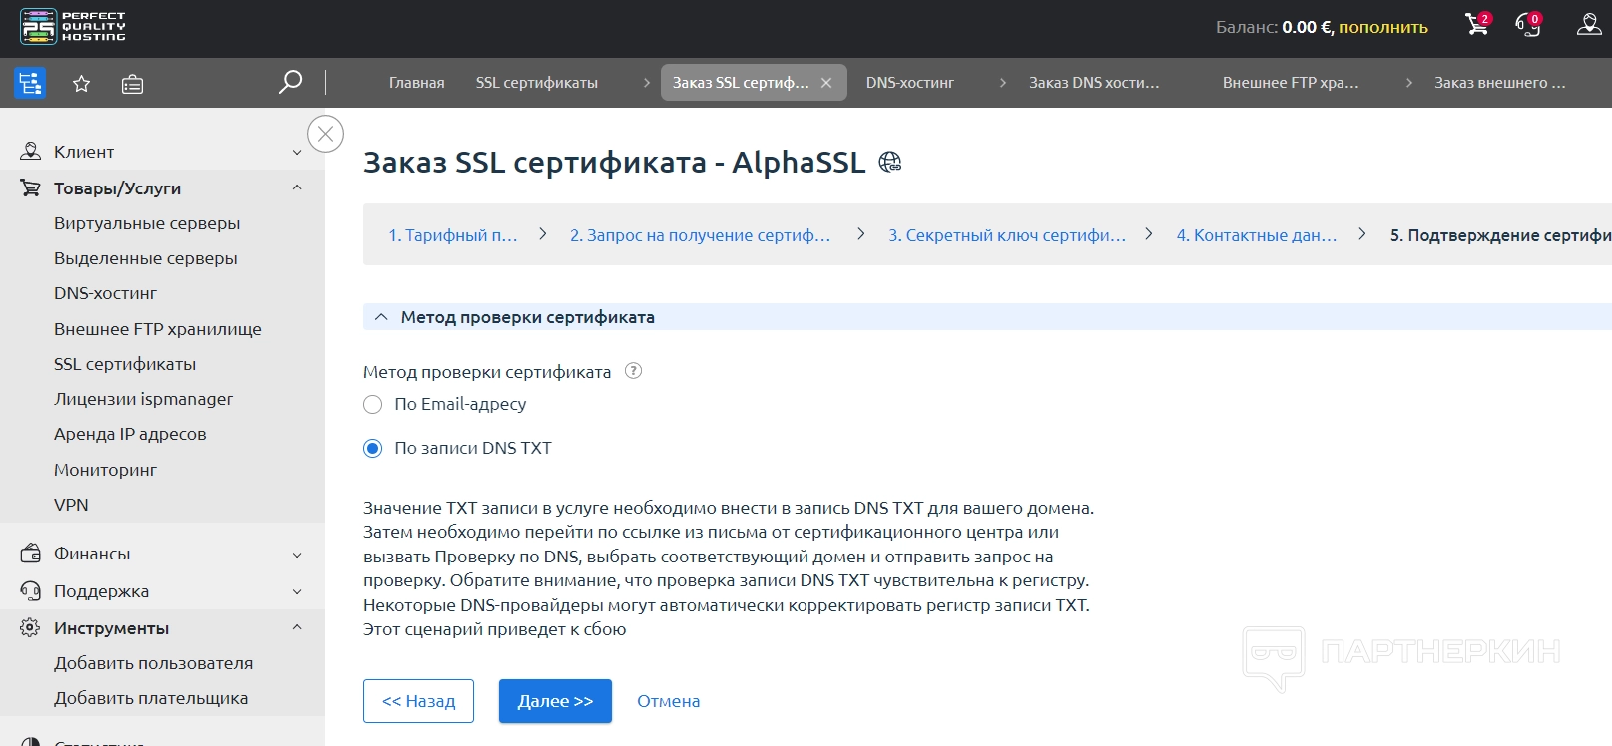This screenshot has width=1612, height=746.
Task: Open support headset notifications
Action: pyautogui.click(x=1527, y=25)
